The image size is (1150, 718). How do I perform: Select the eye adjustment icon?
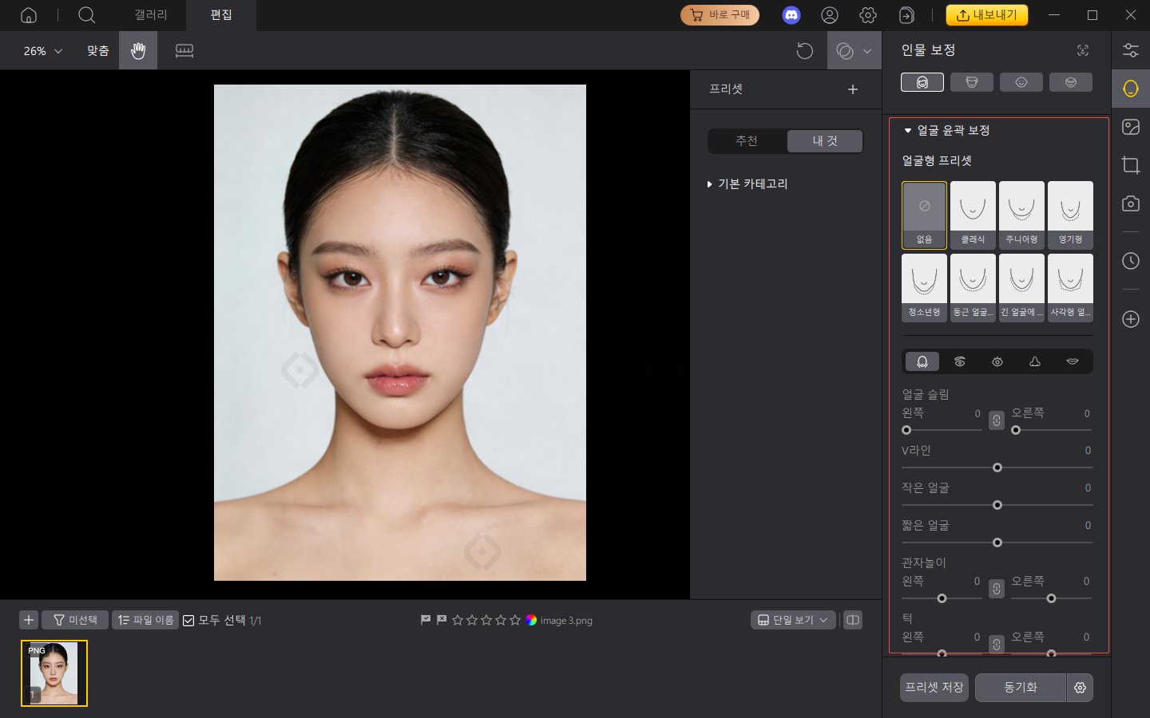coord(997,361)
